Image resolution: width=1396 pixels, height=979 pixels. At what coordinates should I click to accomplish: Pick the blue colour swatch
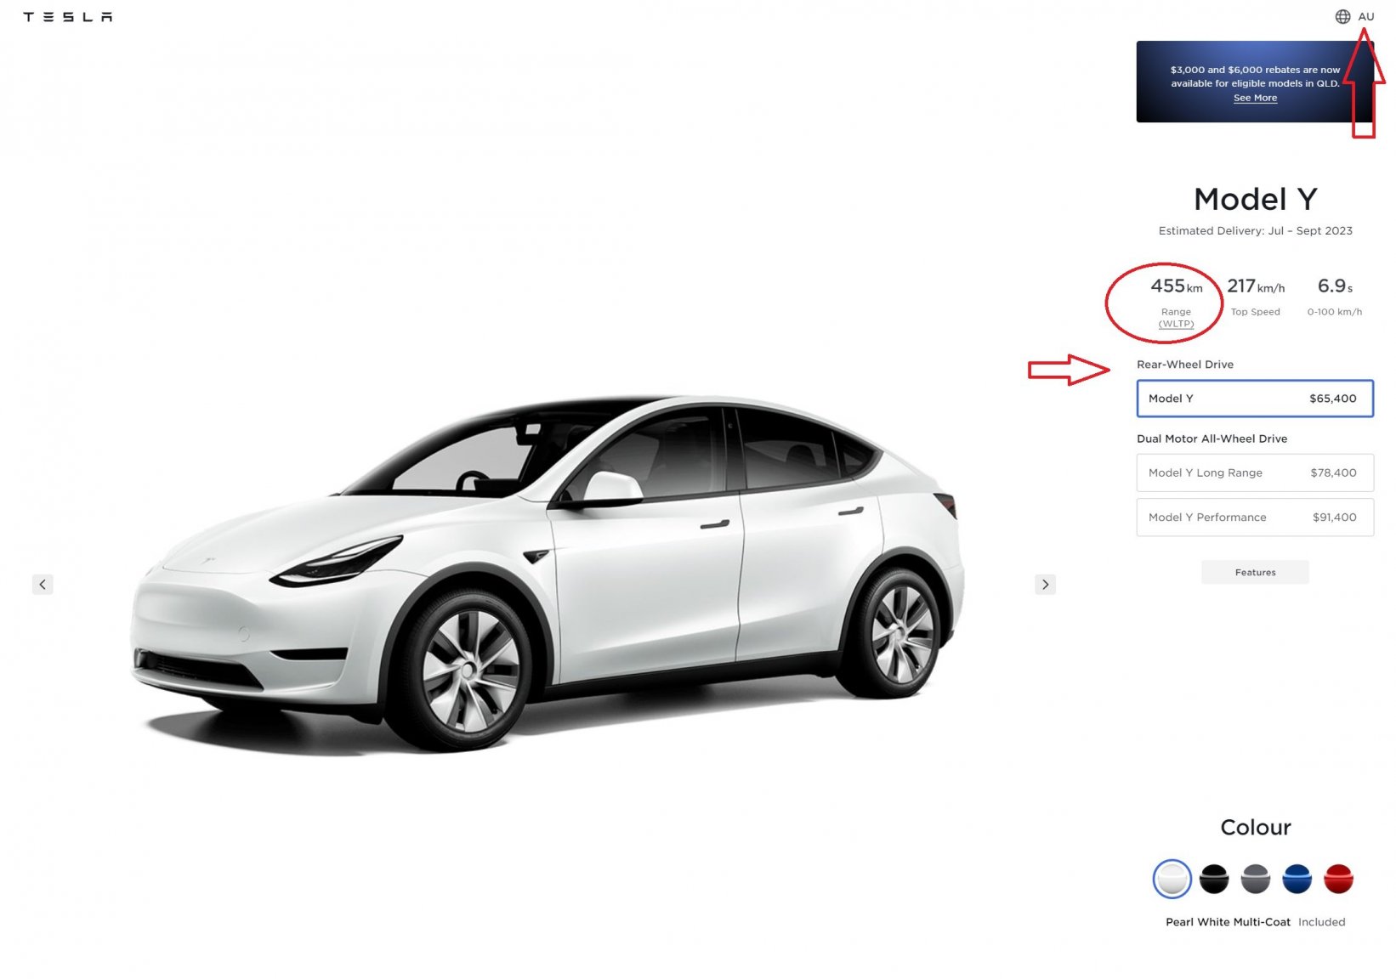(1297, 879)
